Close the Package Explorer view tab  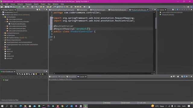point(15,10)
